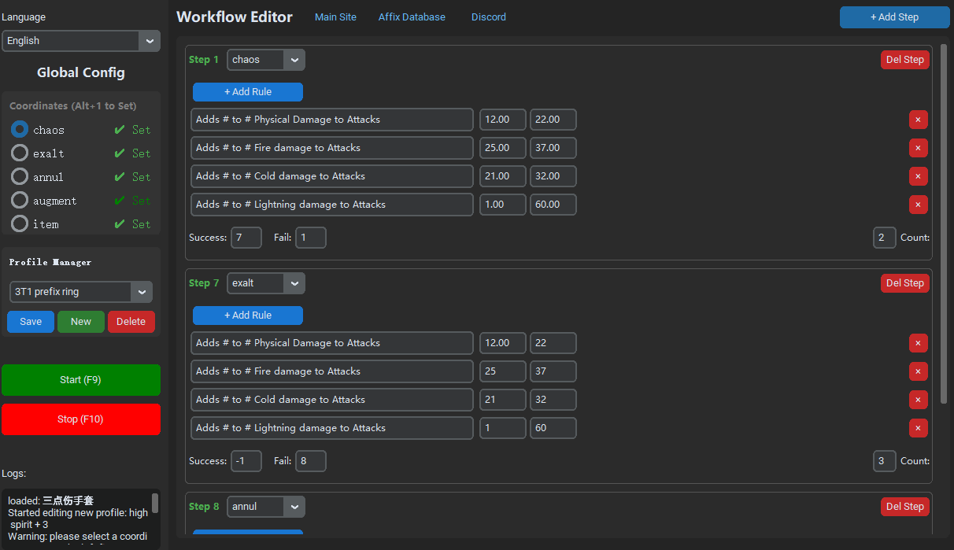Viewport: 954px width, 550px height.
Task: Remove the exalt Cold damage rule
Action: pyautogui.click(x=918, y=400)
